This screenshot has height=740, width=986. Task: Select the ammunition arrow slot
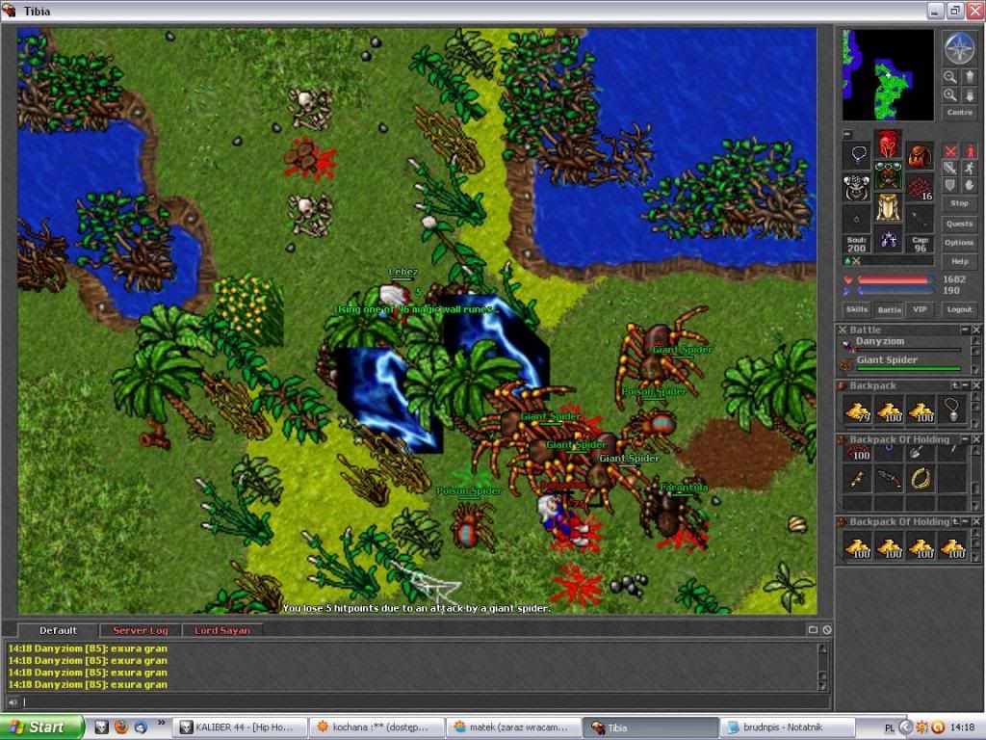[x=920, y=220]
